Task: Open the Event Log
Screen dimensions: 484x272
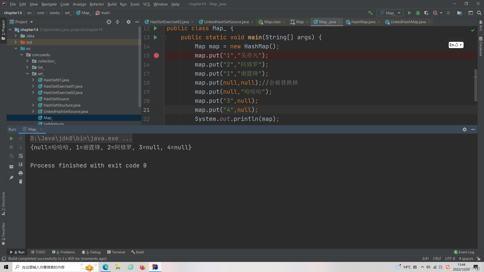Action: pos(464,252)
